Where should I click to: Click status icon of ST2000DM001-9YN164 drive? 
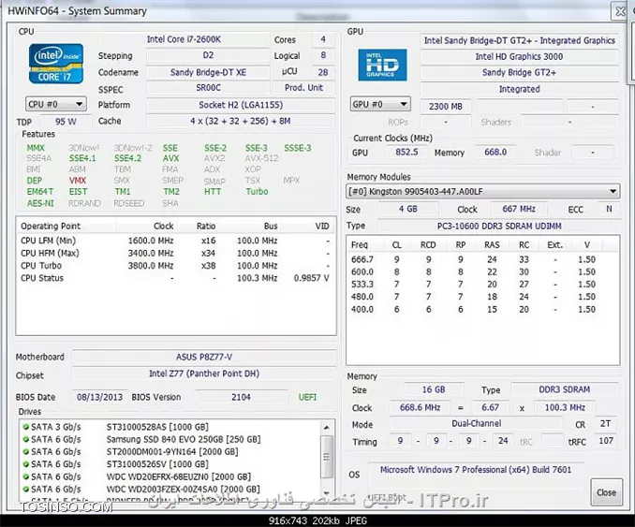[x=26, y=451]
